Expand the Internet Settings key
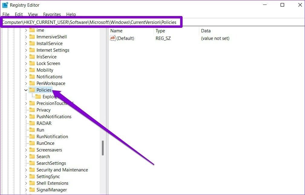The image size is (305, 195). point(26,50)
